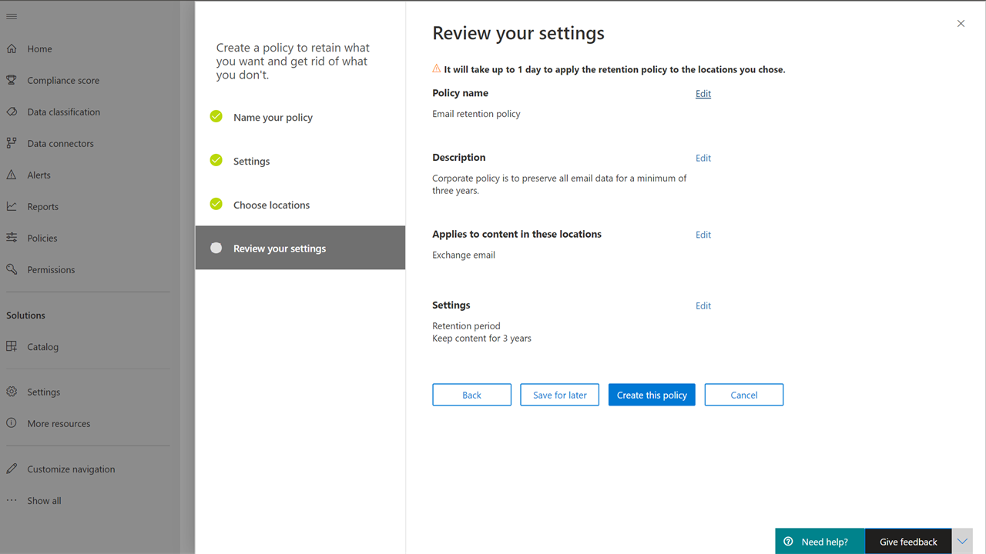The image size is (986, 554).
Task: Click the Policies sliders icon
Action: click(12, 238)
